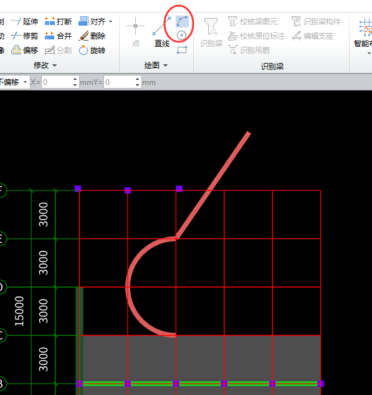Select the 打断 (Break) tool
Screen dimensions: 372x395
tap(58, 21)
